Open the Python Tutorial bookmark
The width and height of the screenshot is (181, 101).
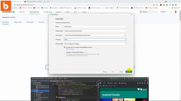123,8
